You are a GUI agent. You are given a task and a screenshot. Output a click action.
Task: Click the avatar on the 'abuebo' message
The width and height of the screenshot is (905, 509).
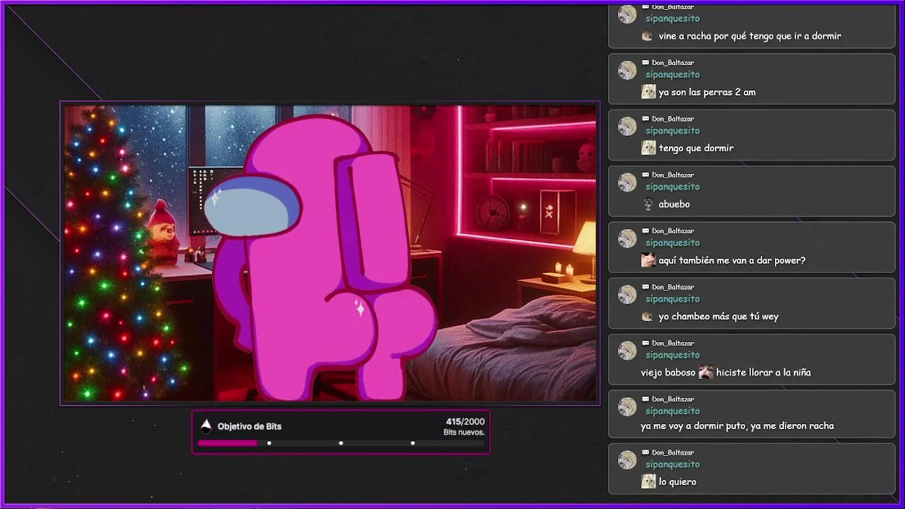click(627, 182)
